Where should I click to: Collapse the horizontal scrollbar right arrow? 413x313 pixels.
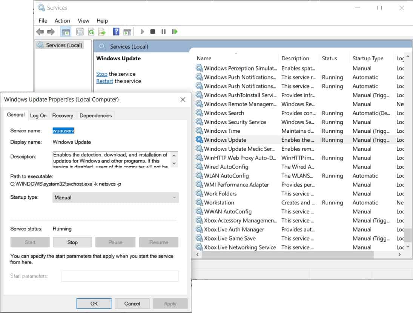click(400, 255)
